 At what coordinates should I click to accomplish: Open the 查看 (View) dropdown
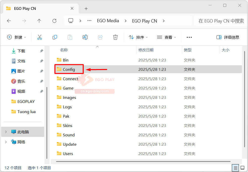click(166, 37)
